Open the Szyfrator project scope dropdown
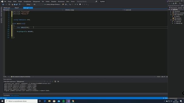Viewport: 184px width, 103px height. 33,10
